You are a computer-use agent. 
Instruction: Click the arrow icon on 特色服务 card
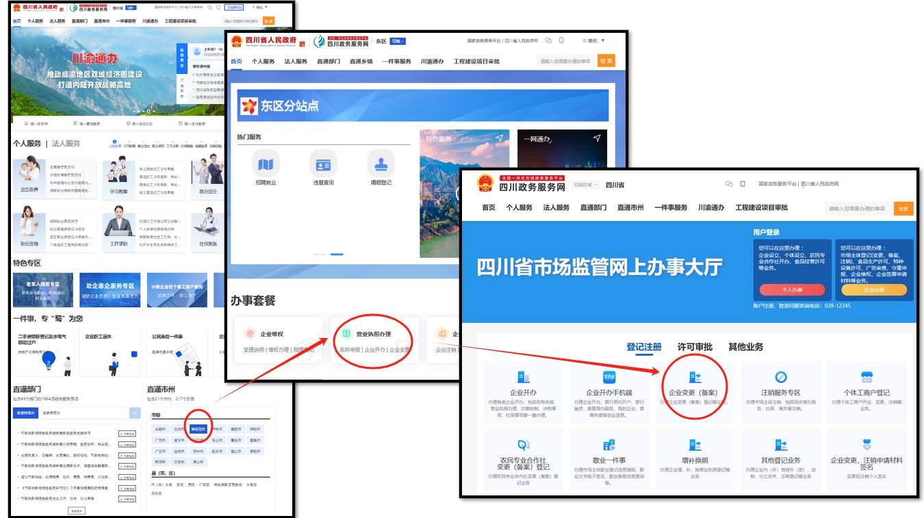click(x=499, y=139)
